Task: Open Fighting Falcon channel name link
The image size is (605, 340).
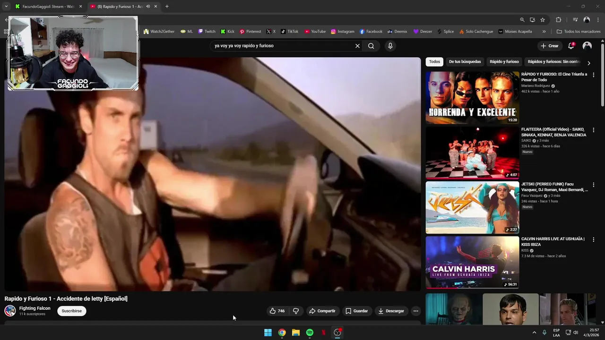Action: click(x=35, y=308)
